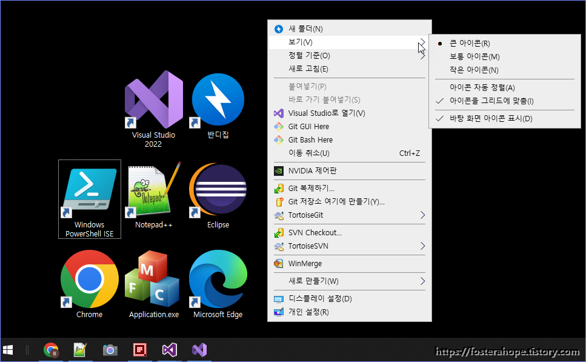Select the Windows PowerShell ISE desktop icon
586x362 pixels.
point(90,199)
